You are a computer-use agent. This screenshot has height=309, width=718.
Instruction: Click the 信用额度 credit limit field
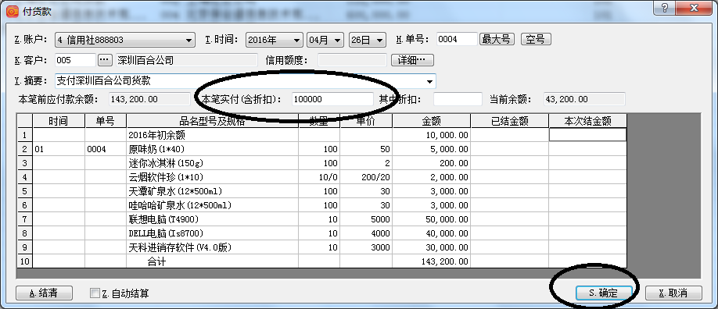(352, 60)
